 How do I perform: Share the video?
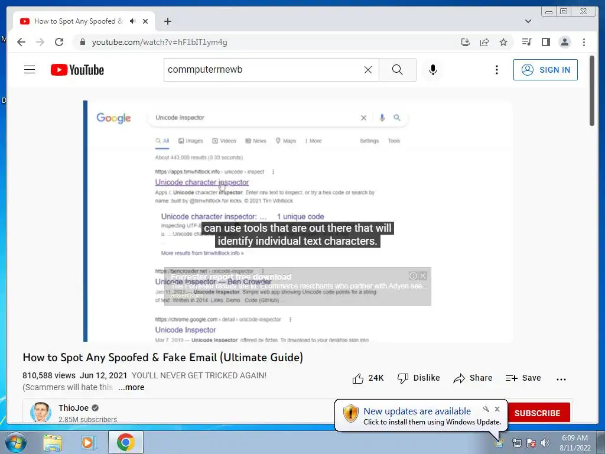pyautogui.click(x=473, y=378)
